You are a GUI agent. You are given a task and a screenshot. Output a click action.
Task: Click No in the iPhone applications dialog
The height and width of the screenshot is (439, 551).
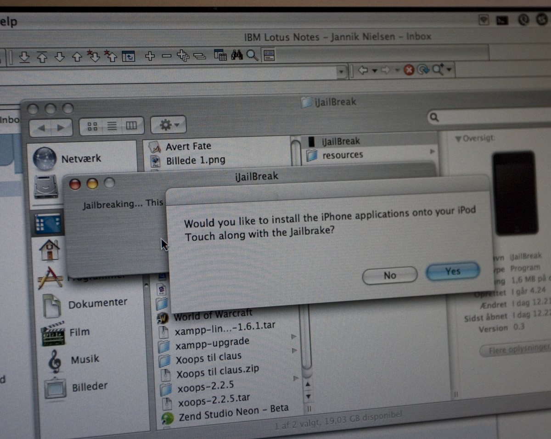coord(390,275)
